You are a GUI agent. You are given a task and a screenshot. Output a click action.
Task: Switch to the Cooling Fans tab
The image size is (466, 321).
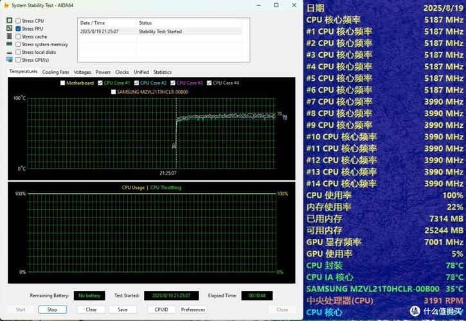55,72
